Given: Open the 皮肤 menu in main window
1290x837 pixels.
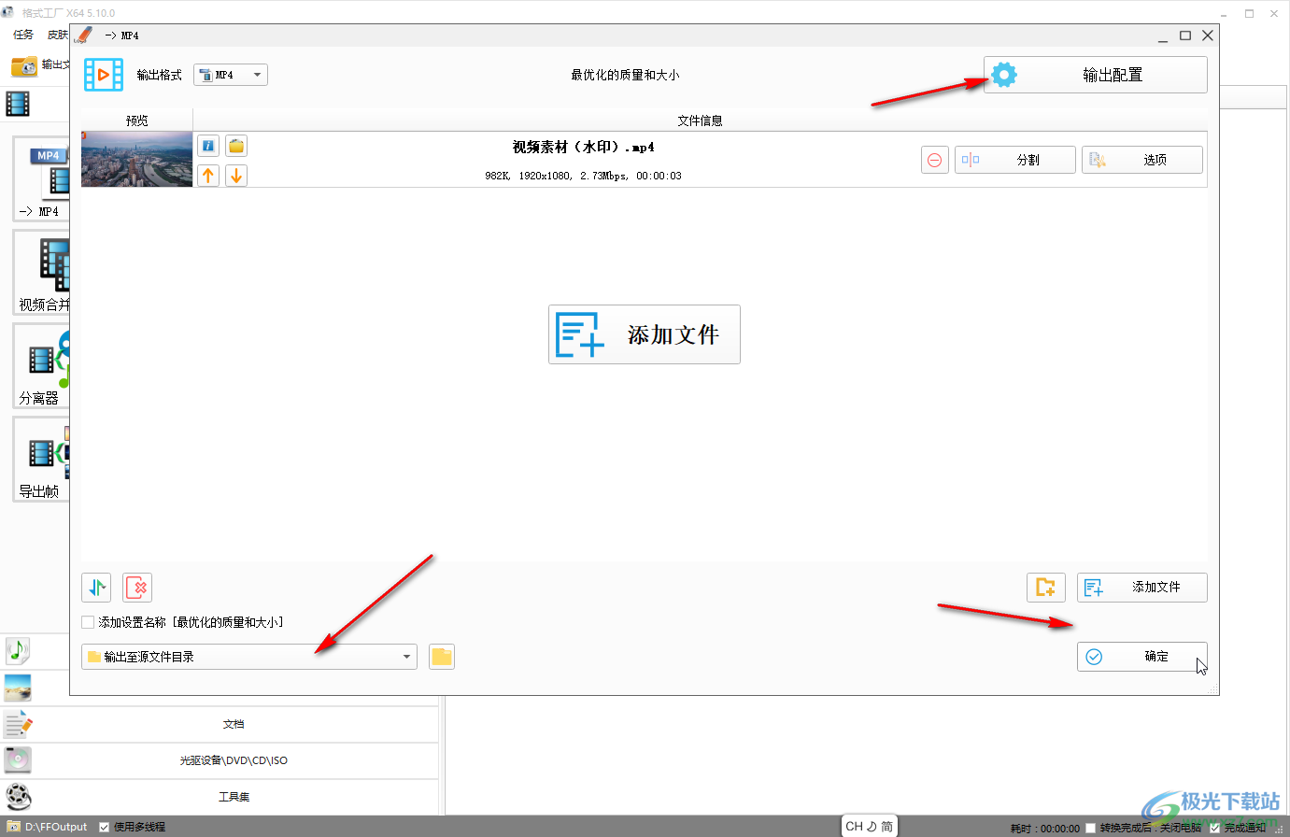Looking at the screenshot, I should coord(58,35).
